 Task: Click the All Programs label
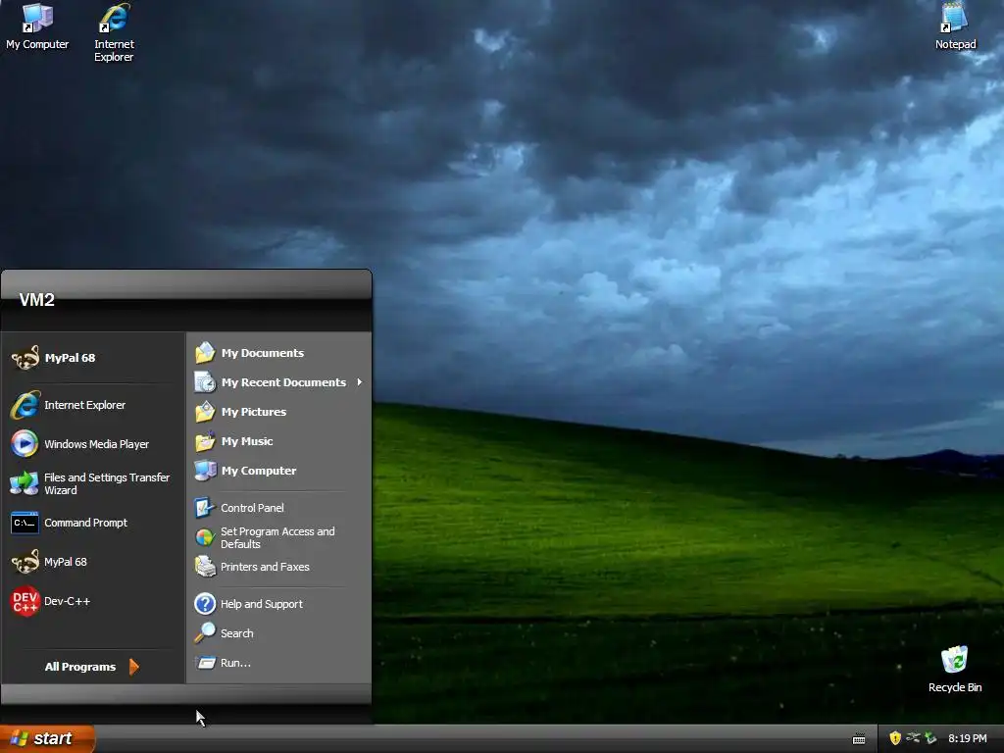click(80, 667)
